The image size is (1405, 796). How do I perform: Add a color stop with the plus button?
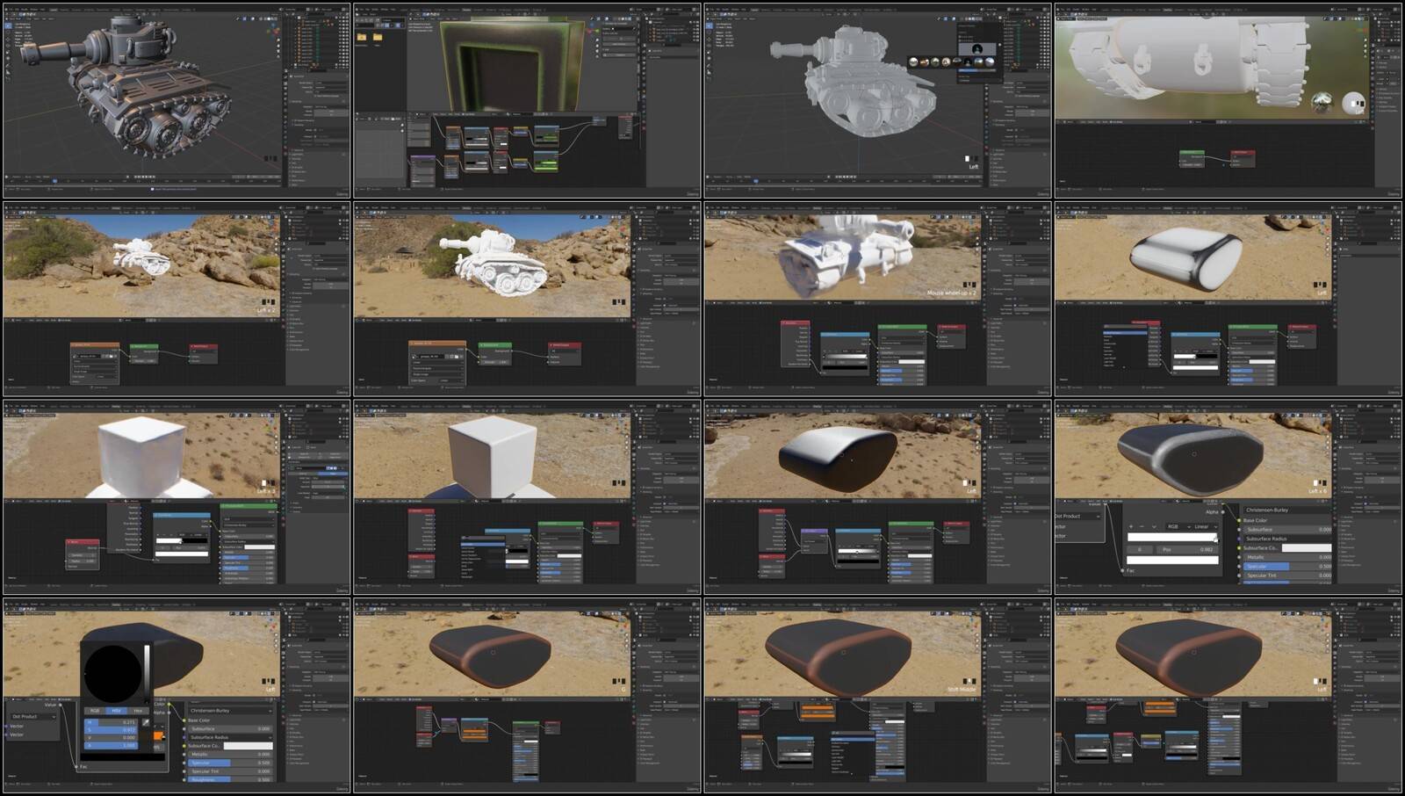tap(1131, 526)
